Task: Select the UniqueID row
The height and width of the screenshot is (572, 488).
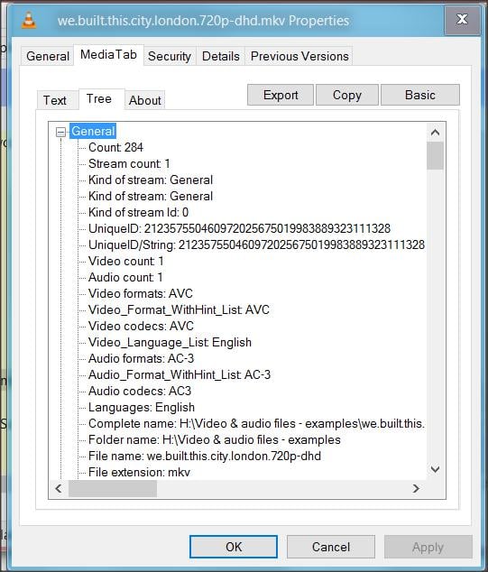Action: click(239, 229)
